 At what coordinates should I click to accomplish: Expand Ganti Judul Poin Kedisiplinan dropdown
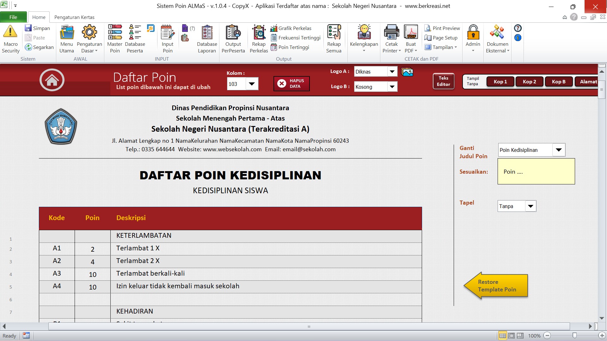coord(559,150)
